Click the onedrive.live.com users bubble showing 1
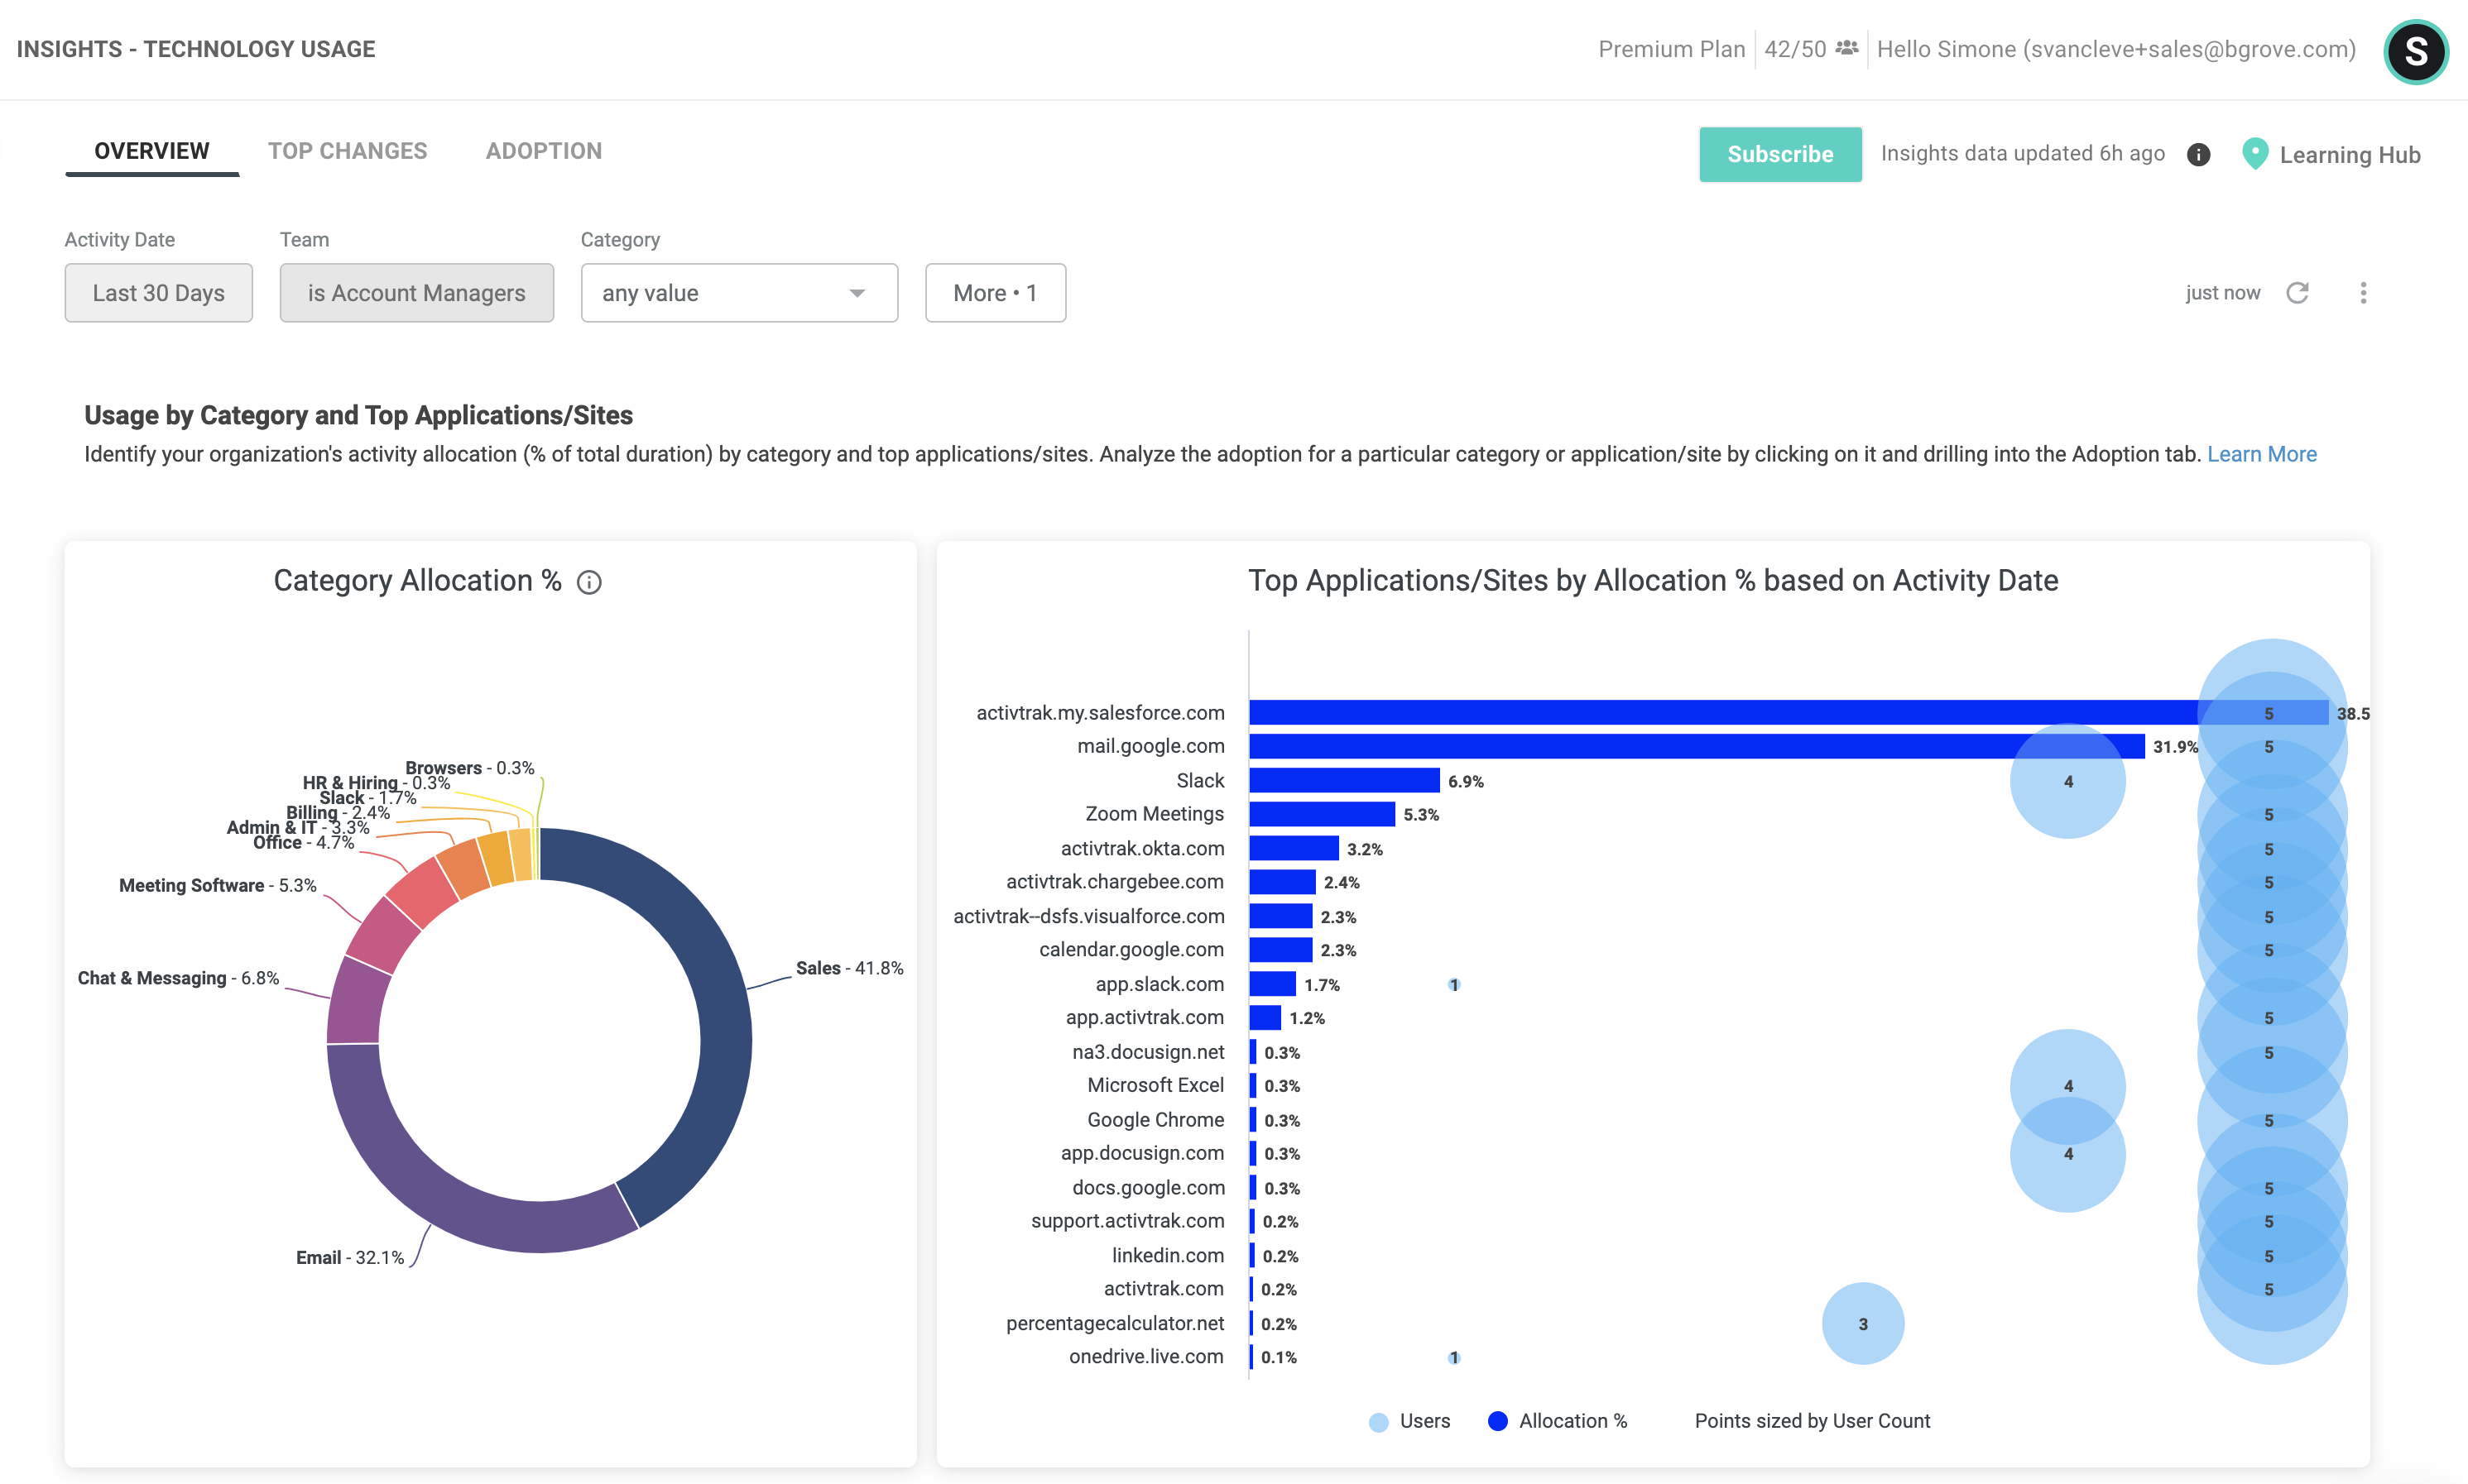 click(1453, 1358)
